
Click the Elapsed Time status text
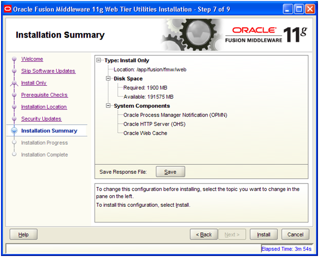click(286, 249)
